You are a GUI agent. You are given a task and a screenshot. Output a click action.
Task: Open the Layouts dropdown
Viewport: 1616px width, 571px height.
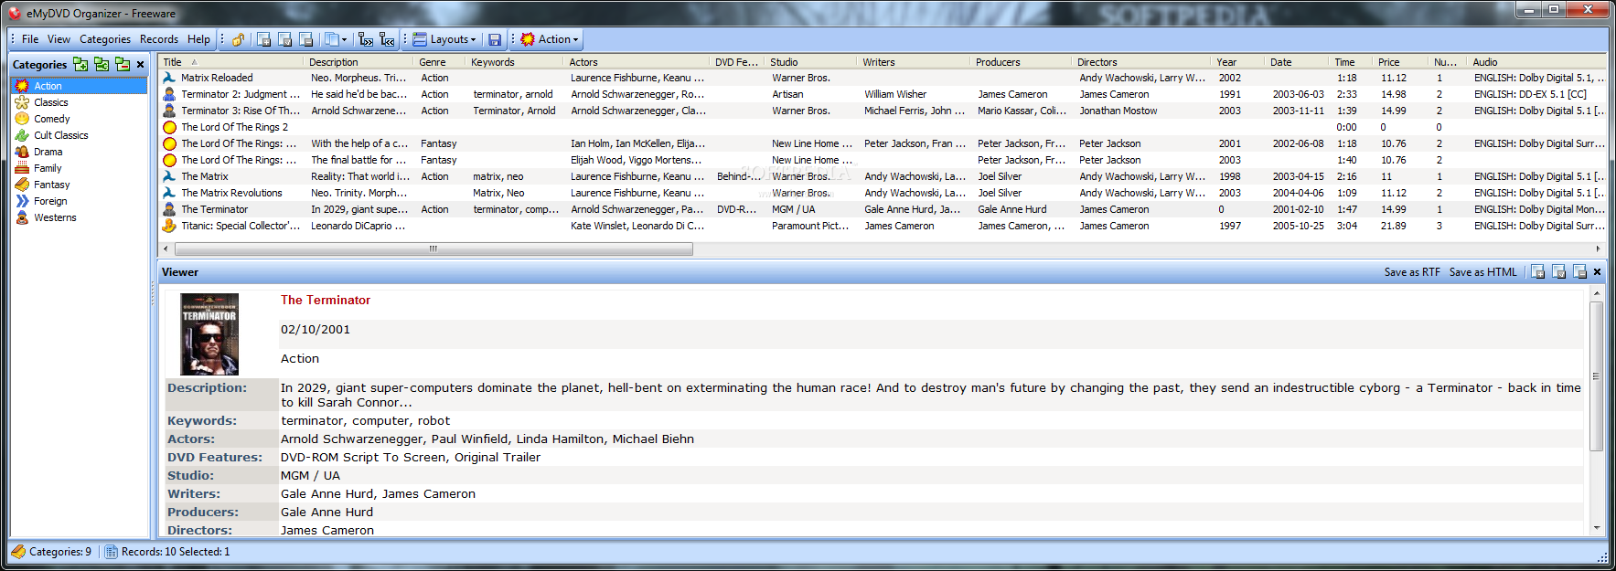click(x=444, y=39)
